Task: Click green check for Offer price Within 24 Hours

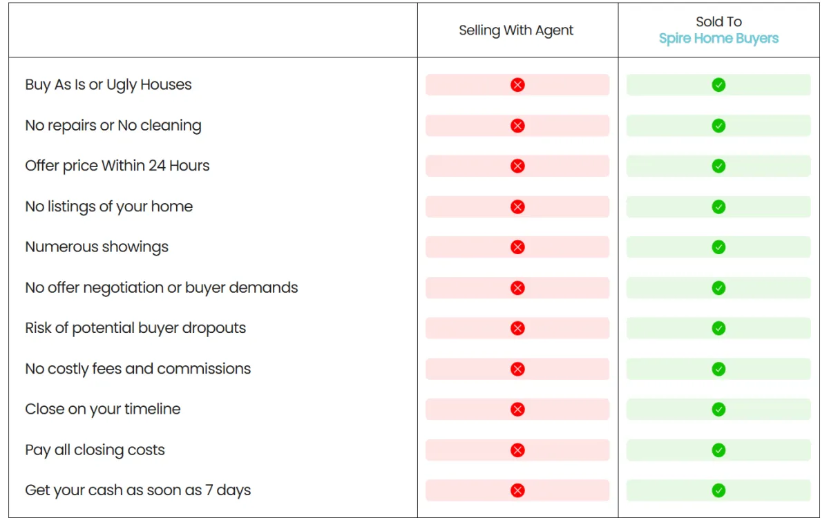Action: (718, 166)
